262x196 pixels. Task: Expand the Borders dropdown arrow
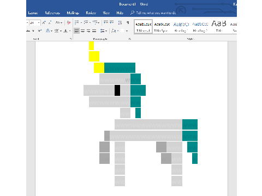pos(127,31)
